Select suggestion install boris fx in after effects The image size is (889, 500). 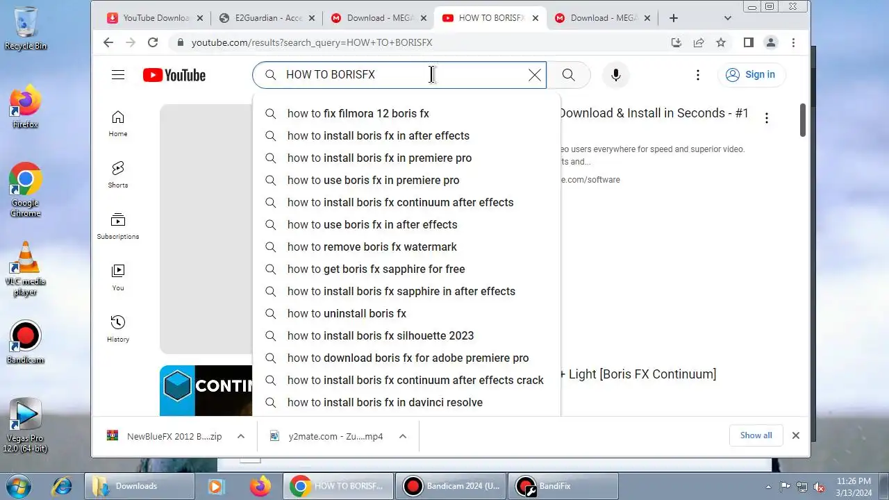pos(406,135)
